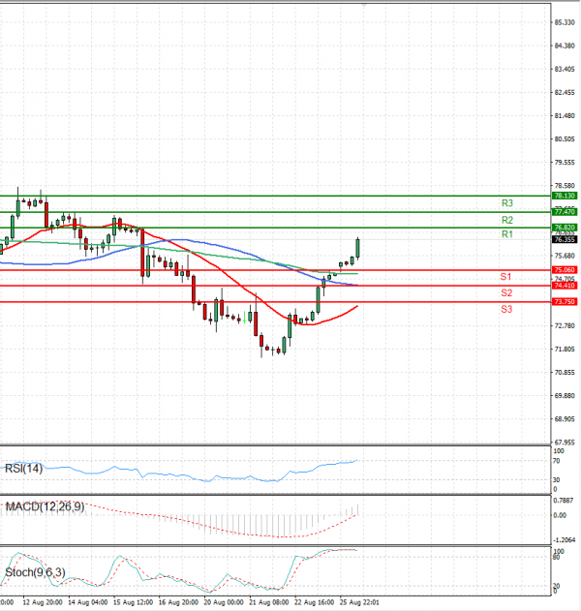581x611 pixels.
Task: Click the R3 resistance label
Action: tap(507, 203)
